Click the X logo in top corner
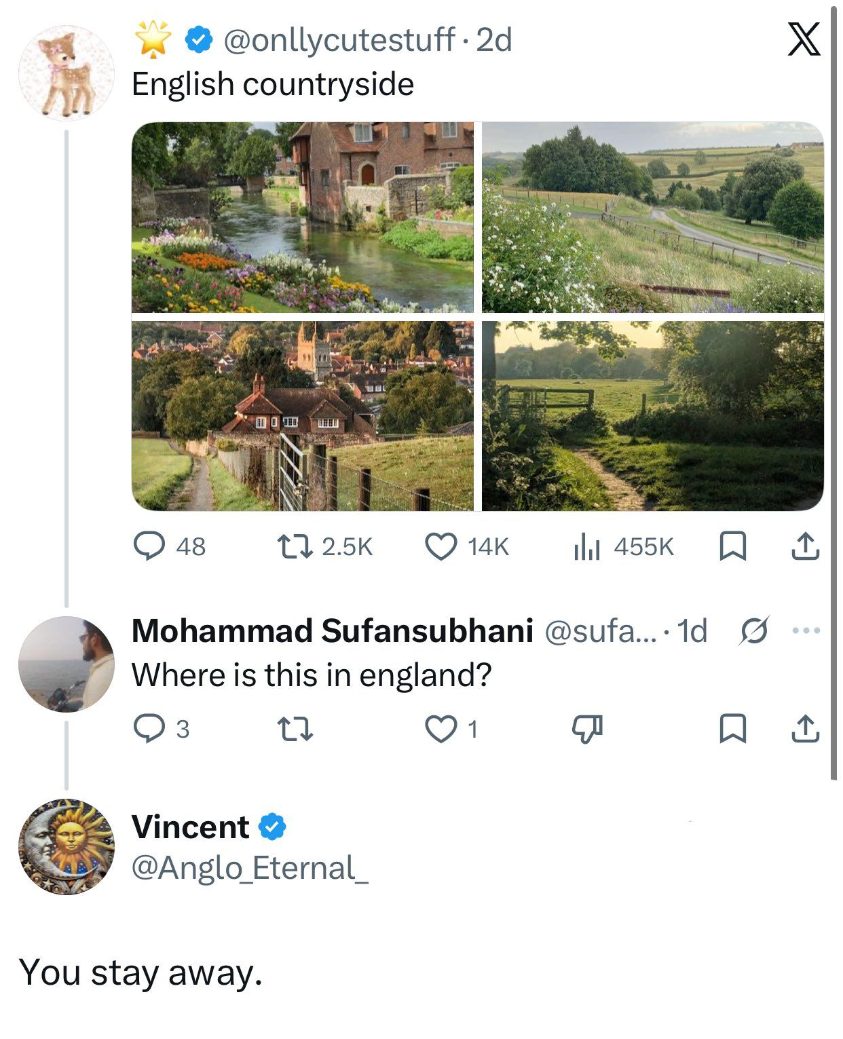The image size is (843, 1039). (804, 39)
